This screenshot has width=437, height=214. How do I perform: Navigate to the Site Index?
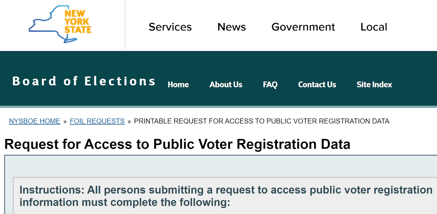click(374, 85)
